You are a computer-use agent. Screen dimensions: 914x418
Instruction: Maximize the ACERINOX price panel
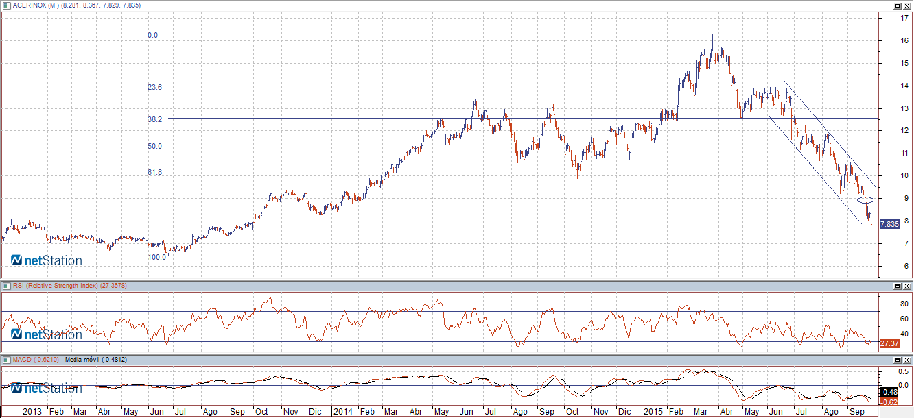(897, 5)
